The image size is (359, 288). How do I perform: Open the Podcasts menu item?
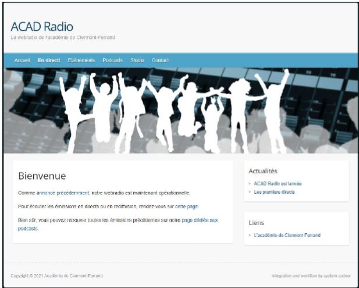pos(112,60)
